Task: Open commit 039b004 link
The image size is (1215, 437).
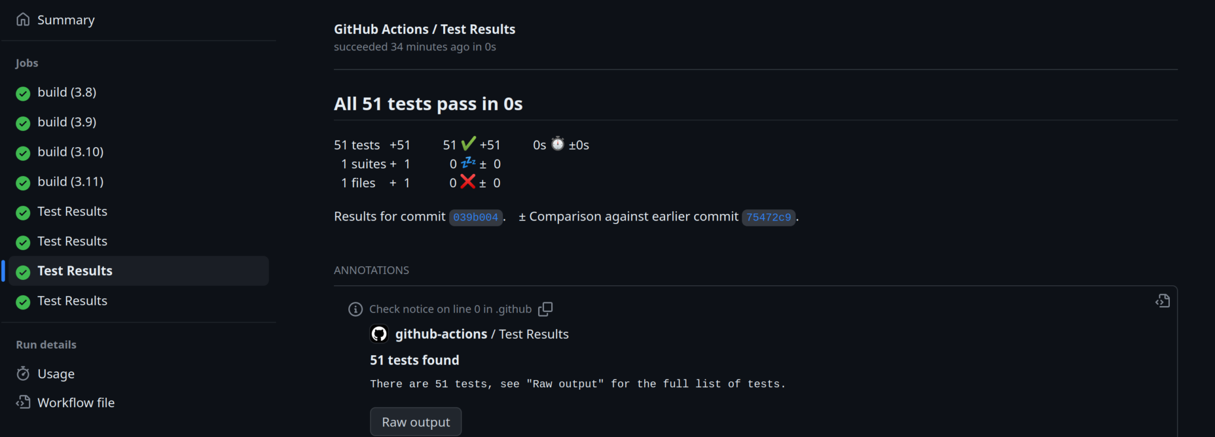Action: point(475,217)
